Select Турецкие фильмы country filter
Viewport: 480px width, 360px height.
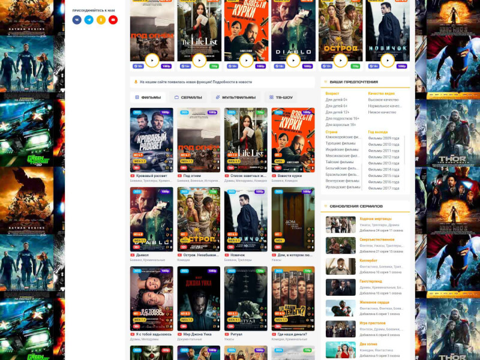coord(340,143)
